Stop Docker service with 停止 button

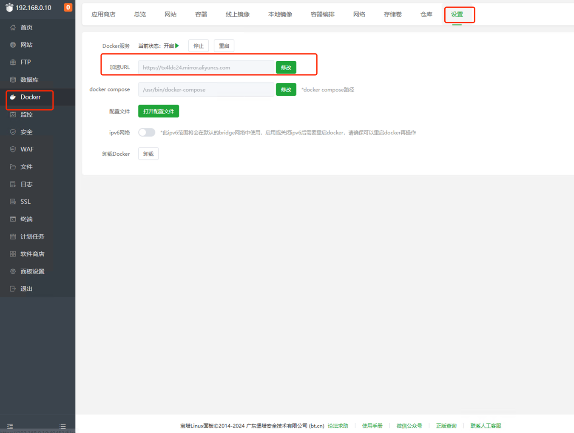point(198,46)
